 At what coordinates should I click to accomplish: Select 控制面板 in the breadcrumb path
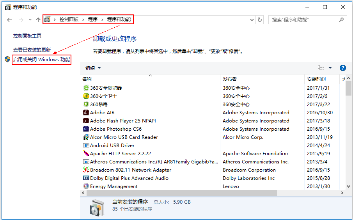(x=69, y=20)
